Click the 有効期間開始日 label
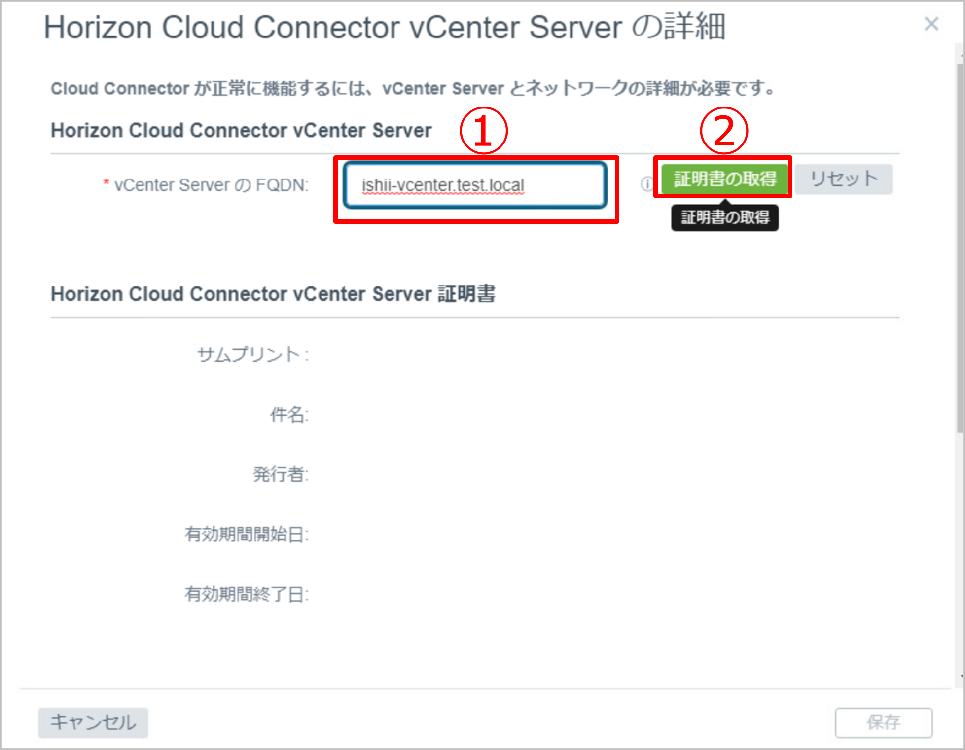Screen dimensions: 965x750 tap(247, 534)
